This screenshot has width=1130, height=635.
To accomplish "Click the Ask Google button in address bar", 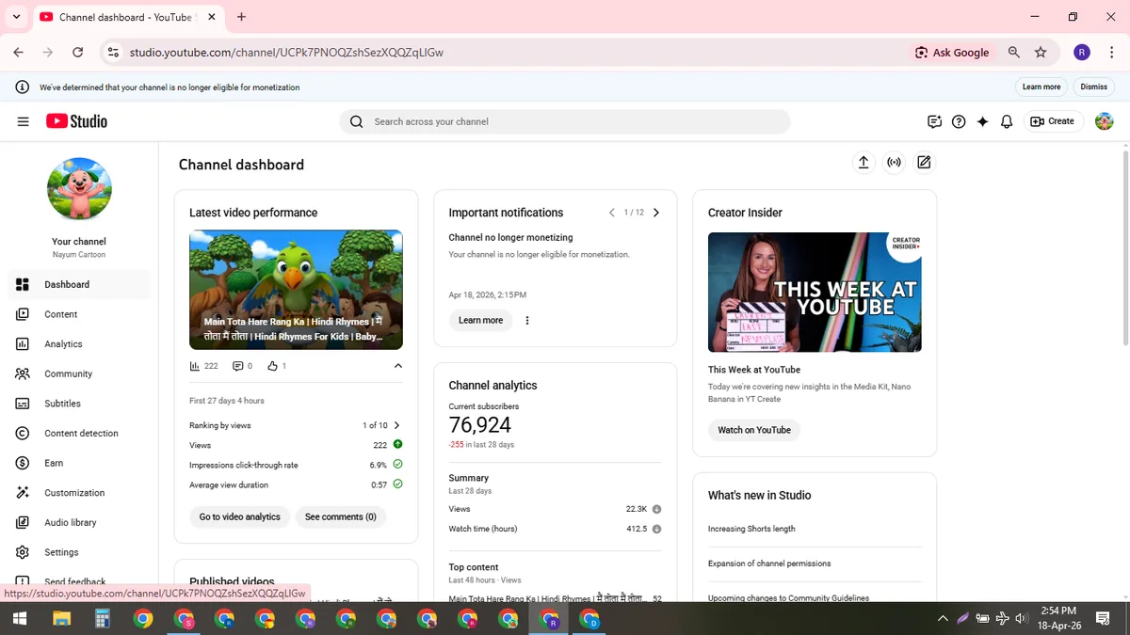I will (952, 53).
